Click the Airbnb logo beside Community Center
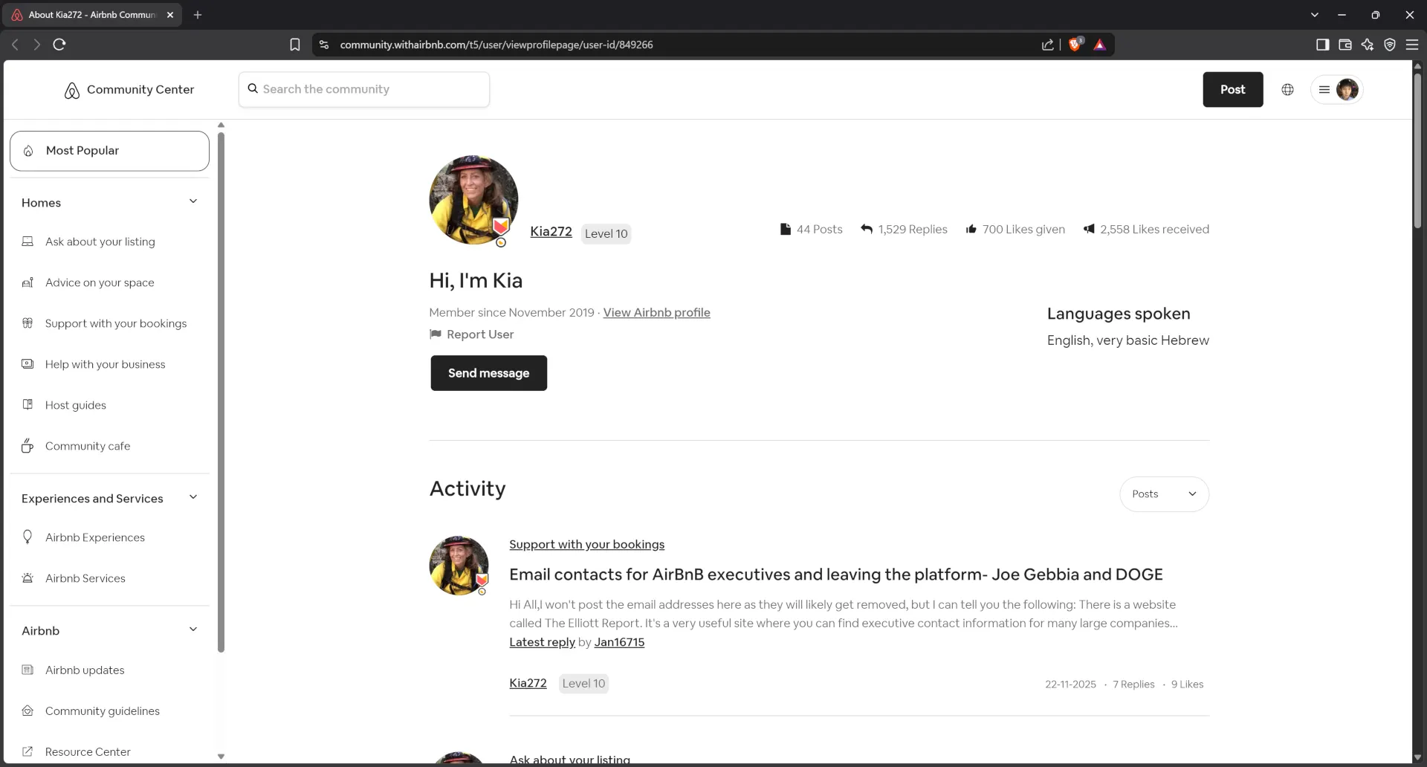The image size is (1427, 767). tap(71, 90)
